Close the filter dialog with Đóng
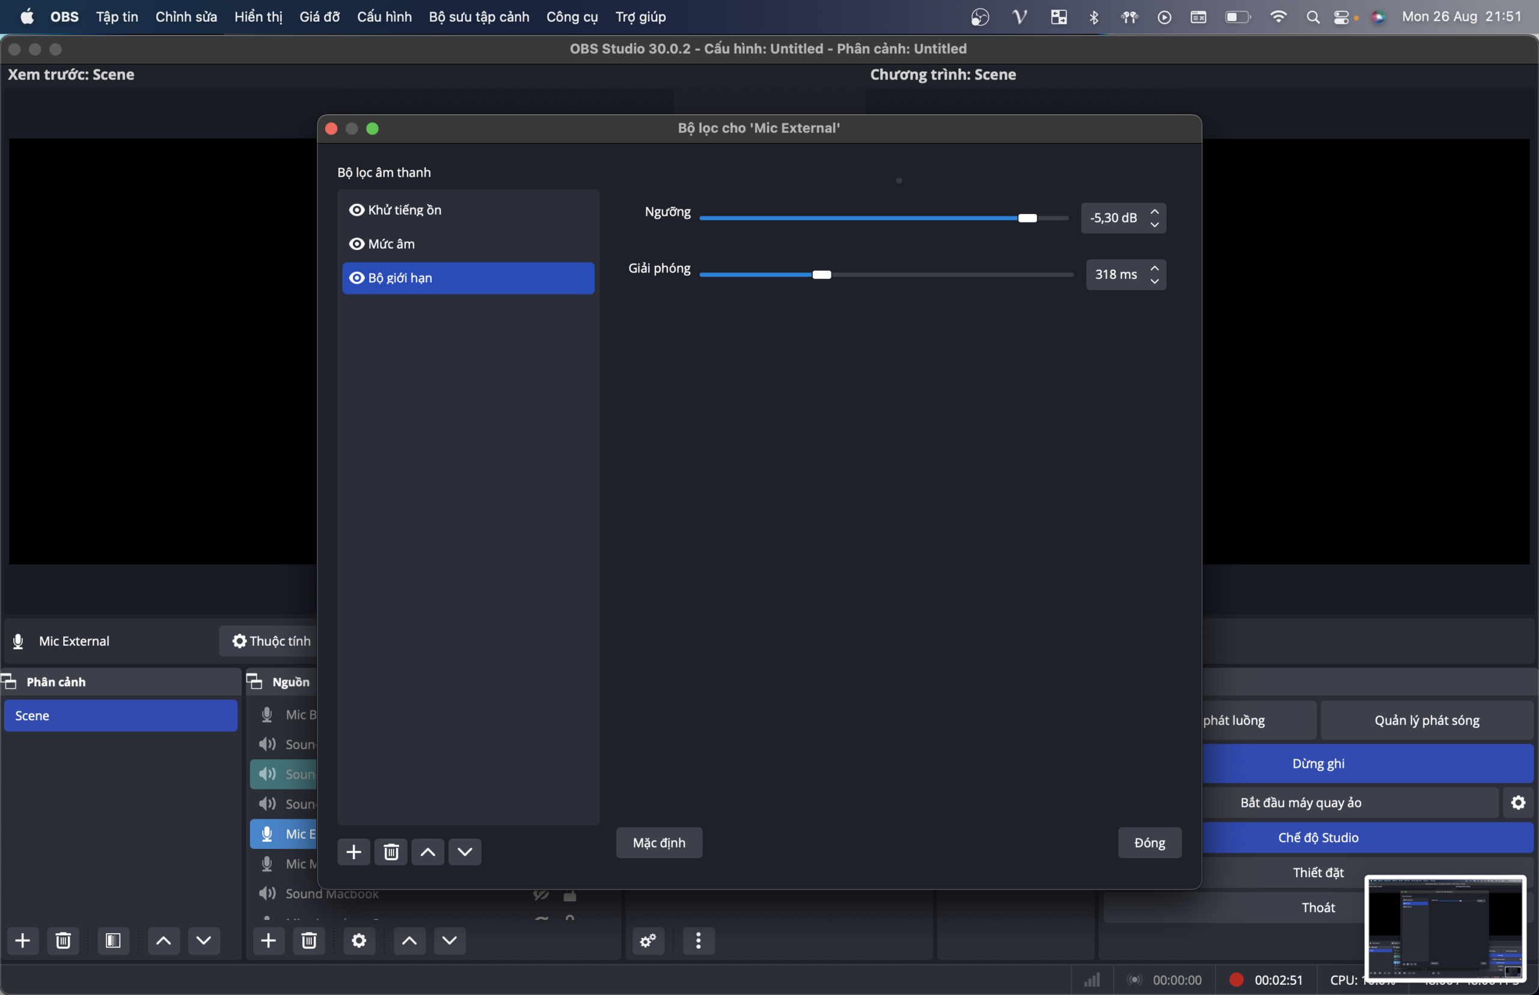The width and height of the screenshot is (1539, 995). [x=1149, y=842]
